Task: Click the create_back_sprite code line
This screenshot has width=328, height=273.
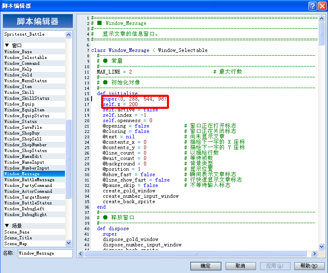Action: [129, 202]
